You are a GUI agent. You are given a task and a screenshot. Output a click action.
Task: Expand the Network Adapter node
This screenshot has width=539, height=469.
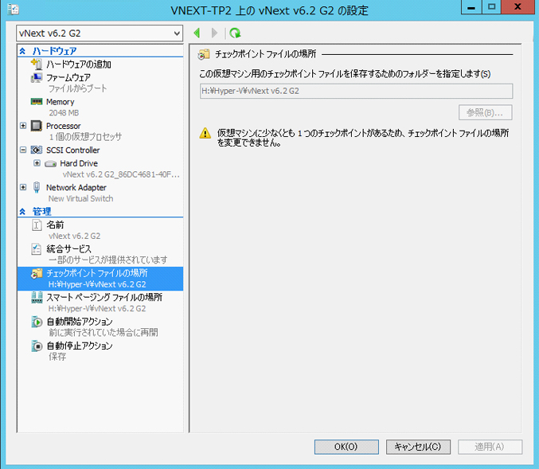[23, 187]
